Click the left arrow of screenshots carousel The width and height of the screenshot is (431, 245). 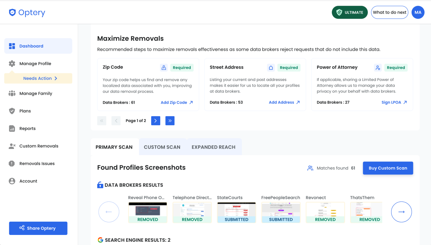(x=109, y=212)
